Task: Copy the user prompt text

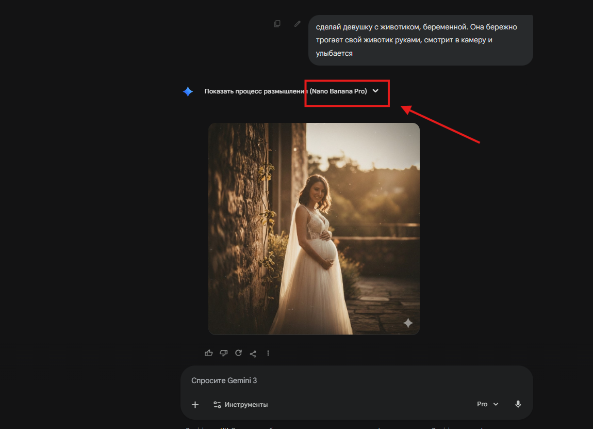Action: [277, 24]
